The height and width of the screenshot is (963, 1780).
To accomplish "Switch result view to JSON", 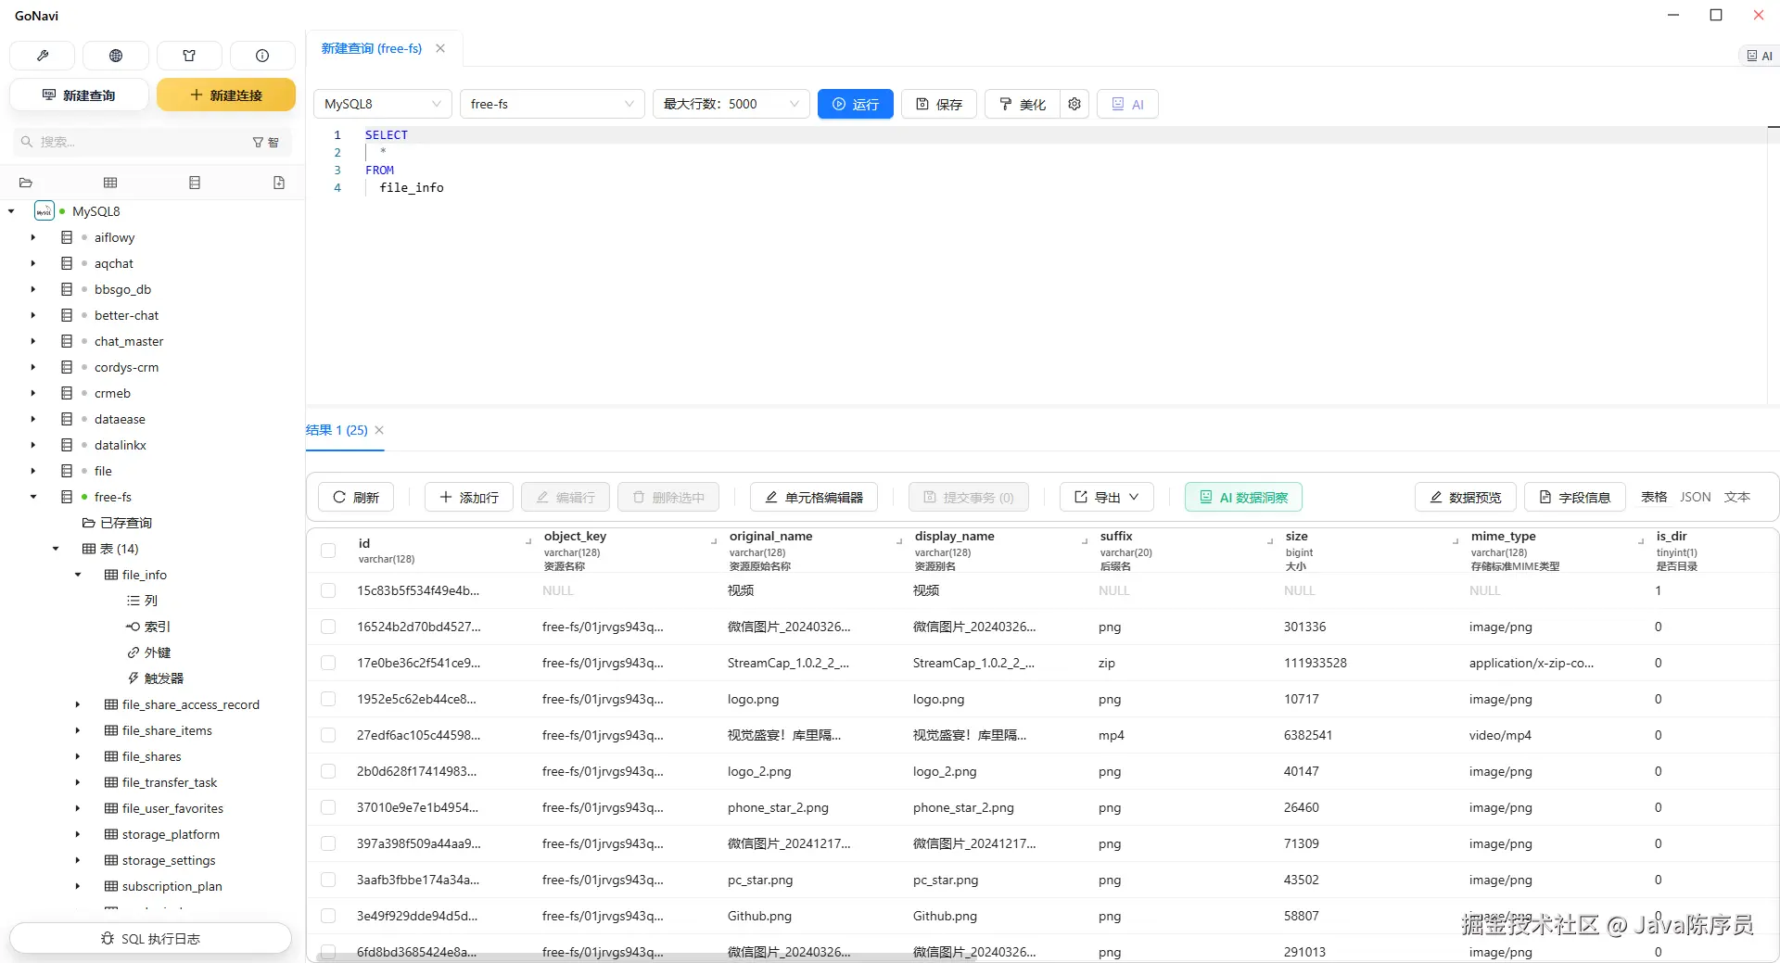I will (x=1696, y=497).
